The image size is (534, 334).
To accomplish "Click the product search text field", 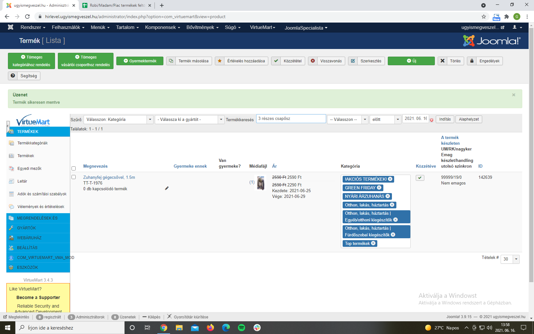I will 291,119.
